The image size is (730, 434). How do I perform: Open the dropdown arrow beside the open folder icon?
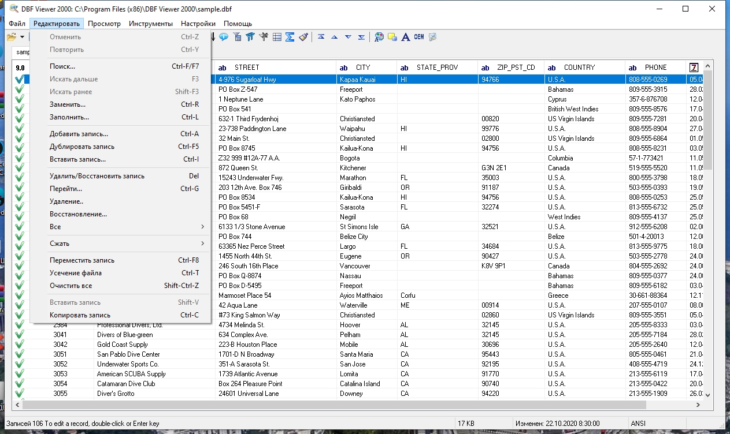point(22,37)
